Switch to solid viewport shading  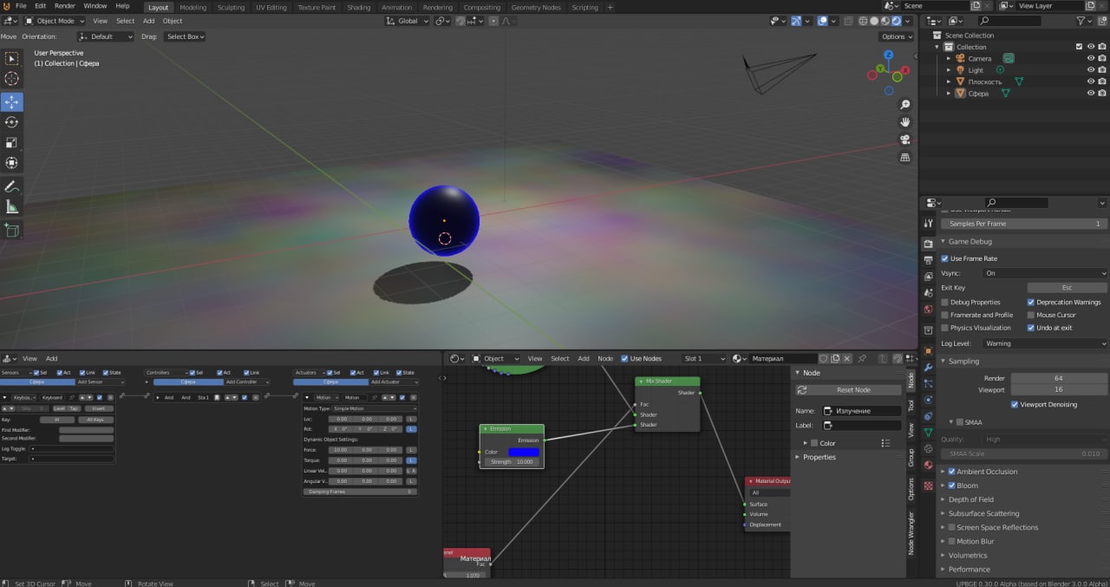click(874, 21)
